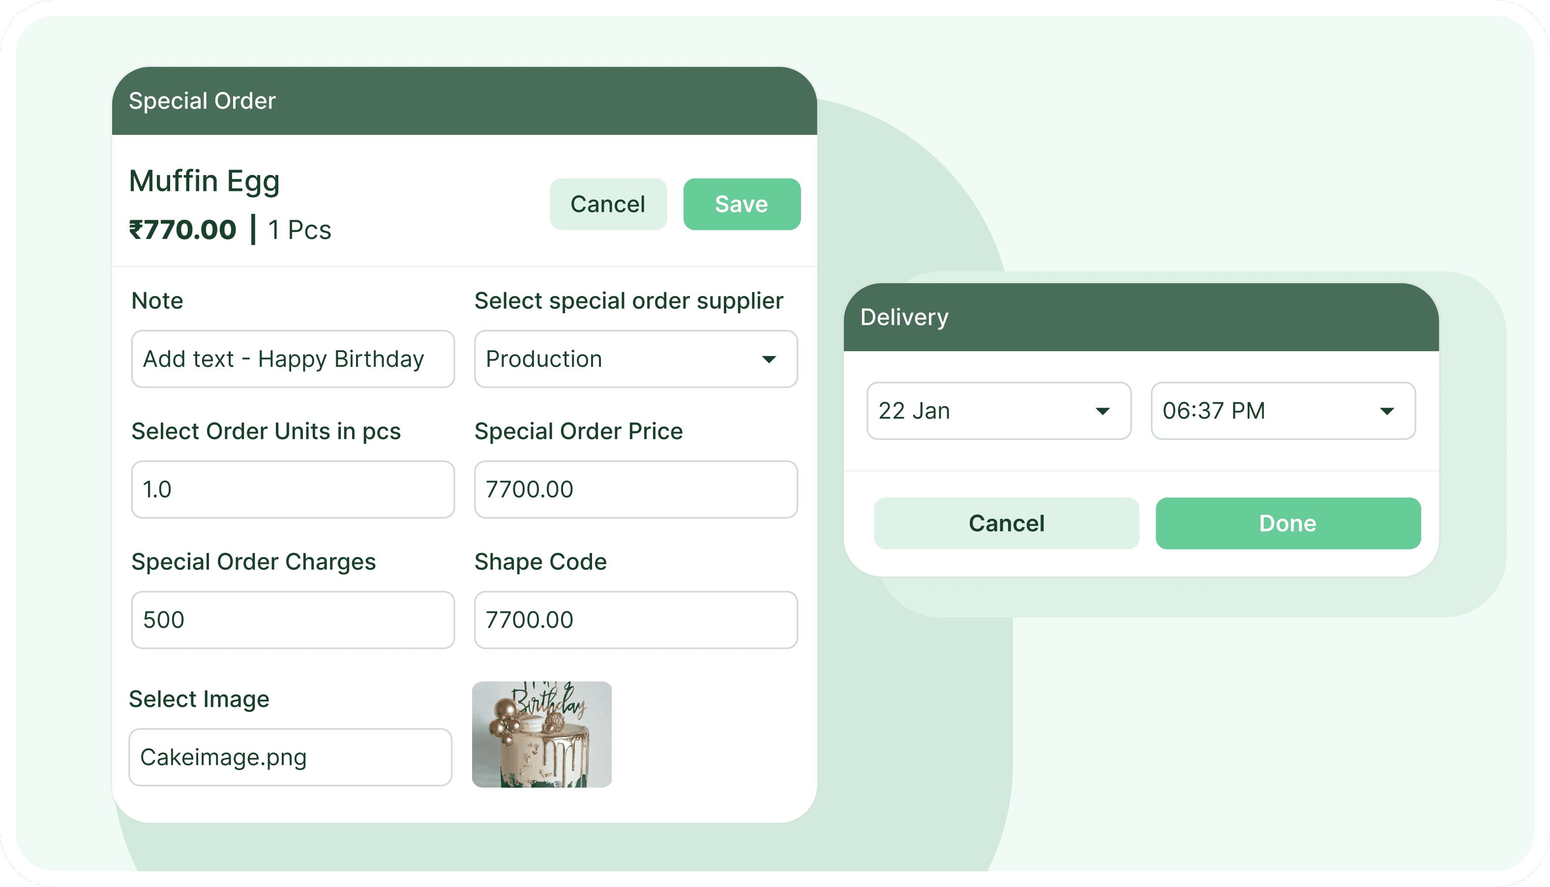Image resolution: width=1550 pixels, height=887 pixels.
Task: Click the Note field with Happy Birthday text
Action: (x=293, y=359)
